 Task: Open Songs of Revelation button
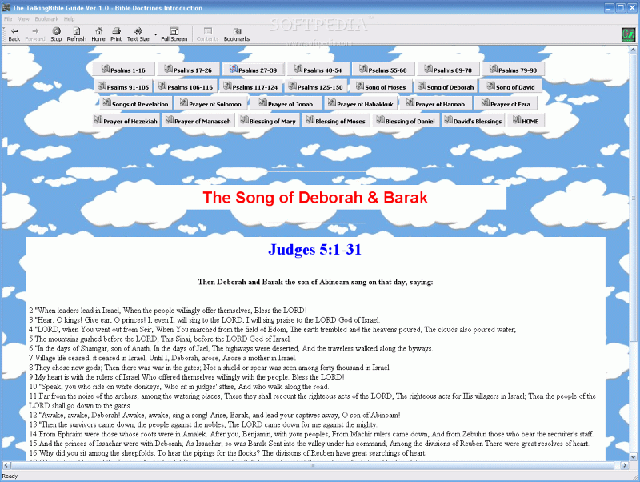pyautogui.click(x=135, y=104)
